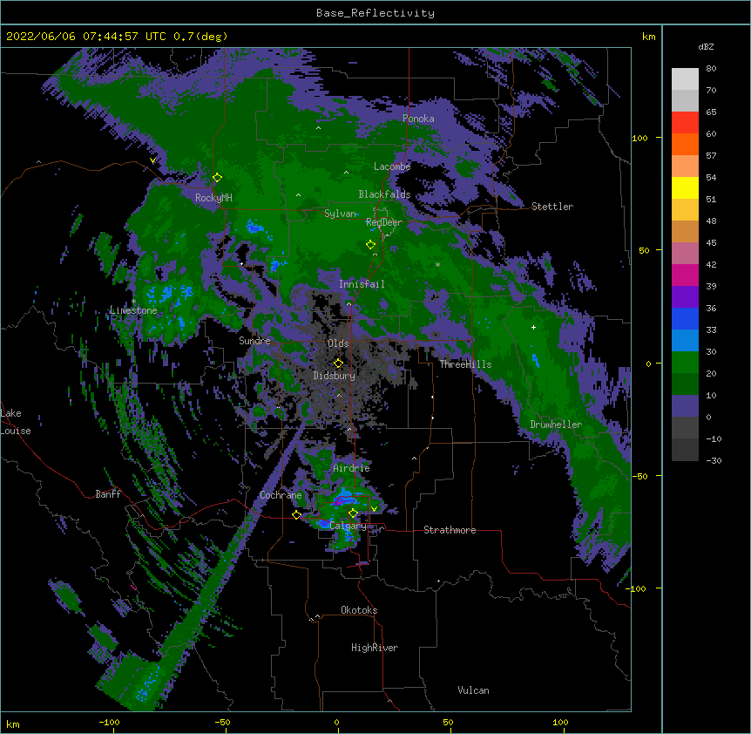The image size is (751, 734).
Task: Select the Olds town label
Action: click(338, 343)
